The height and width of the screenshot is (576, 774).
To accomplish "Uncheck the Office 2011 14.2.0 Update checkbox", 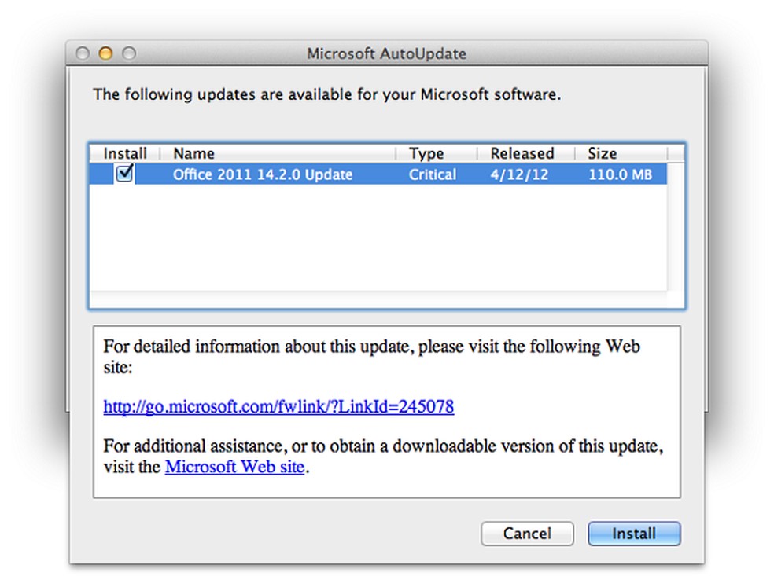I will click(x=124, y=174).
